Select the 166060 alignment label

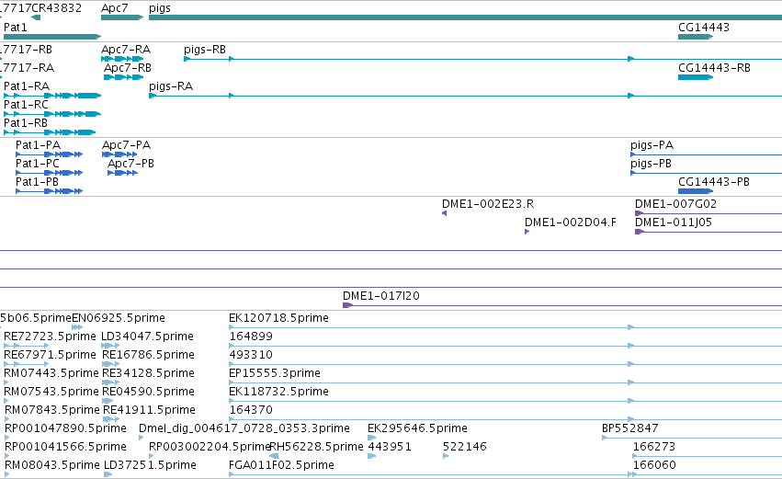[654, 465]
